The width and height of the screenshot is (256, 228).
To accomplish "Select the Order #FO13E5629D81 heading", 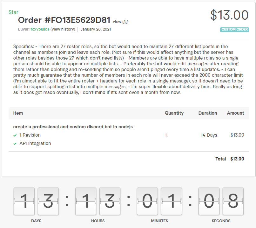I will pyautogui.click(x=64, y=20).
